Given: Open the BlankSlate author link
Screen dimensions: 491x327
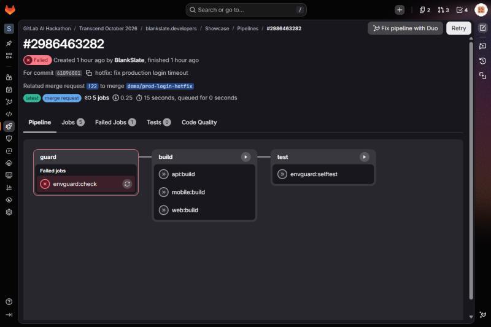Looking at the screenshot, I should tap(130, 60).
